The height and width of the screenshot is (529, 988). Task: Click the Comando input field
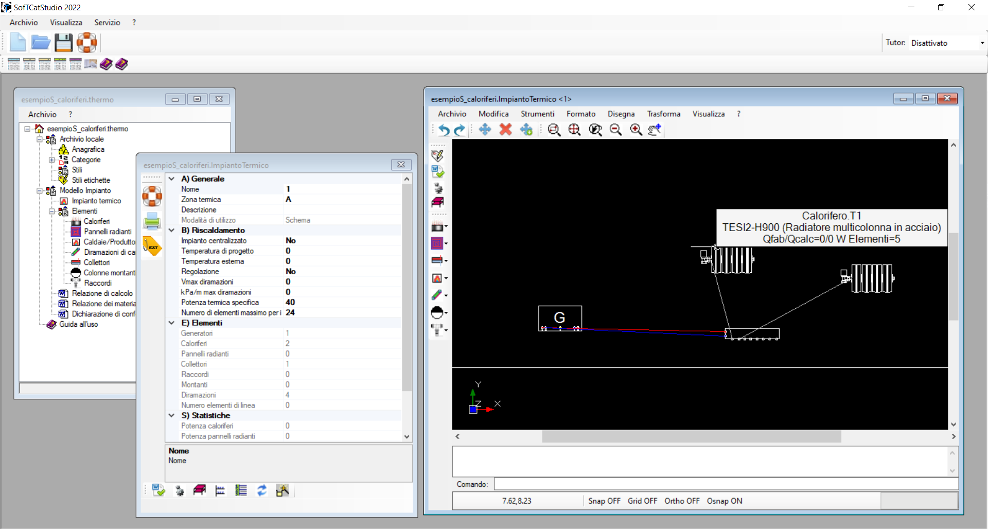(726, 484)
